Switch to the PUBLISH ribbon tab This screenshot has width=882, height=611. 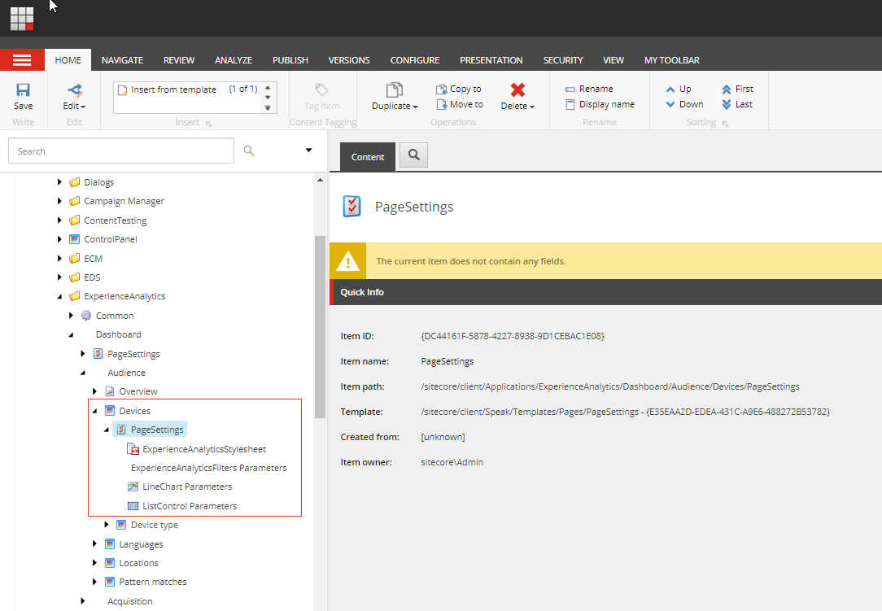290,60
